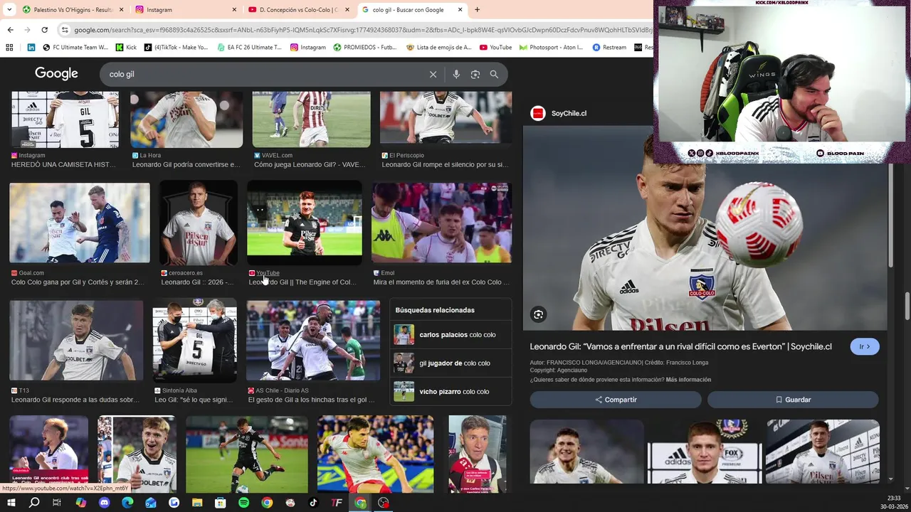Open Google Lens image search icon
Image resolution: width=911 pixels, height=512 pixels.
(475, 74)
